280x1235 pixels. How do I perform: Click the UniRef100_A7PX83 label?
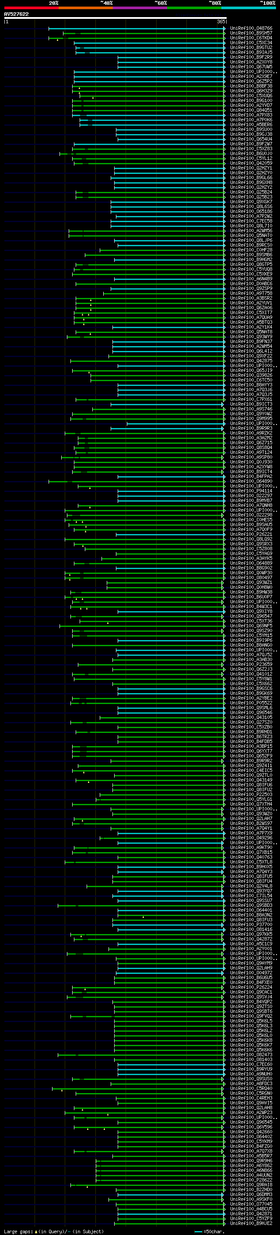coord(251,115)
